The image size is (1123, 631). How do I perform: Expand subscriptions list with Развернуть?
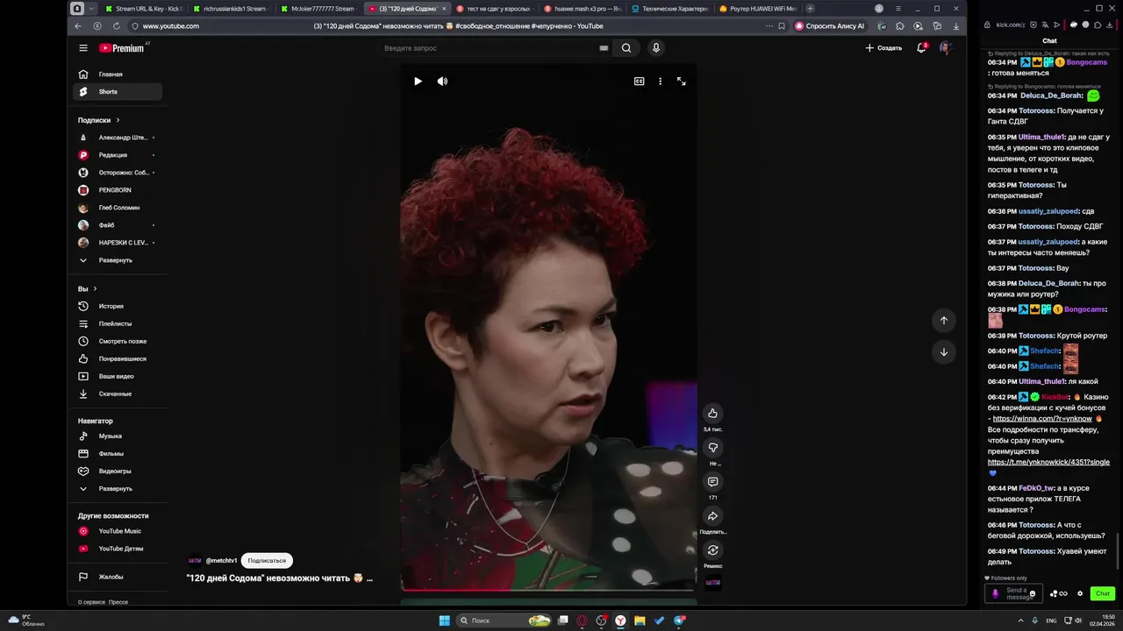coord(118,260)
